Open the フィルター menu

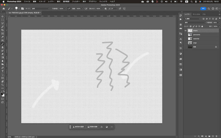[76, 1]
